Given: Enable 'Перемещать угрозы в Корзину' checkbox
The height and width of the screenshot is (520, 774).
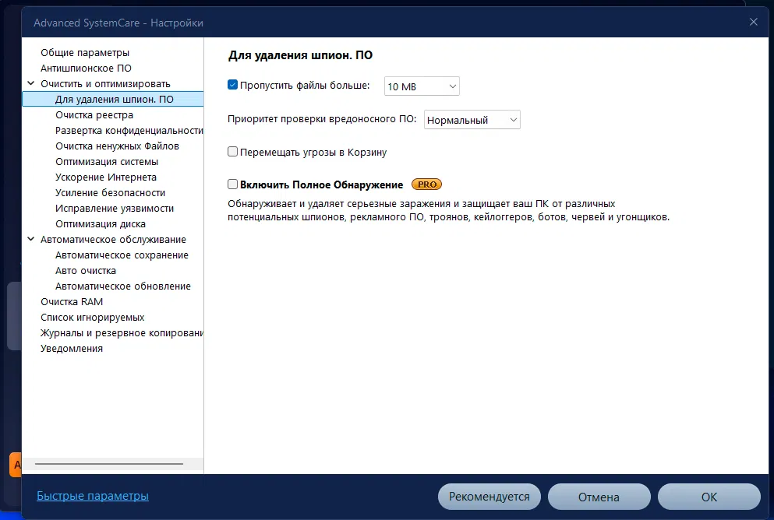Looking at the screenshot, I should tap(232, 152).
